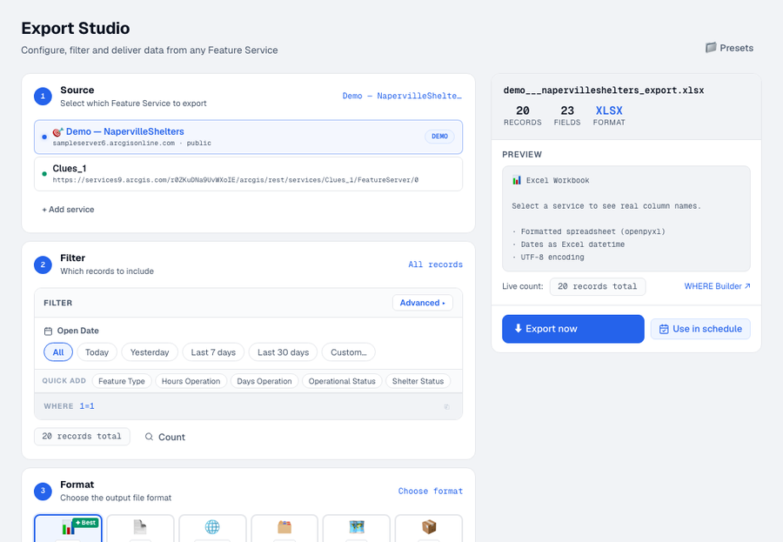
Task: Click the XLSX format value
Action: tap(609, 110)
